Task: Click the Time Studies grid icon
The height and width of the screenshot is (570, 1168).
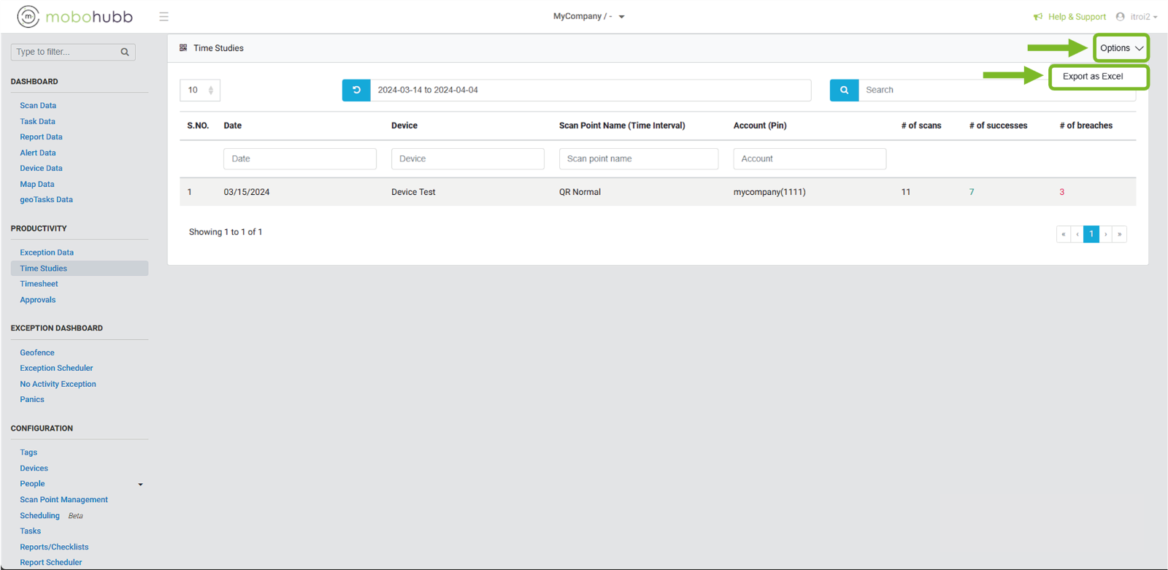Action: [183, 48]
